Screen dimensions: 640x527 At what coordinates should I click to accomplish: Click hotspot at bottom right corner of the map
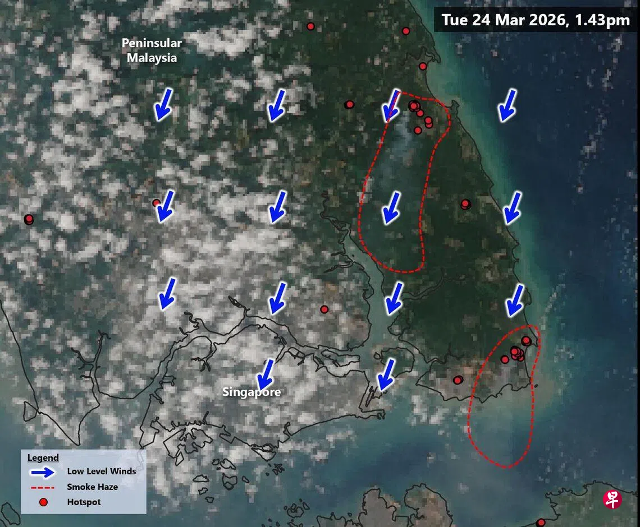(x=540, y=522)
